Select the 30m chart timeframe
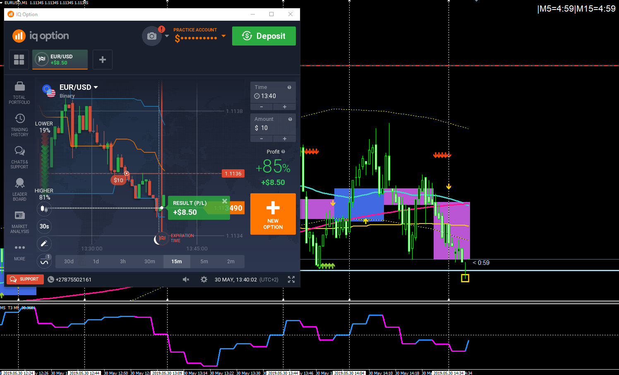 [x=150, y=262]
